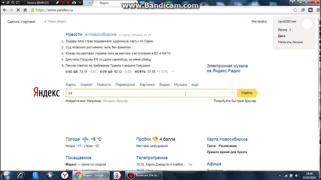Screen dimensions: 321x180
Task: Open the Новости heading link
Action: tap(74, 34)
